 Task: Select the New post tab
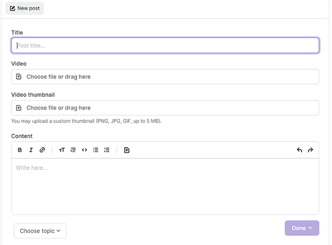click(24, 9)
